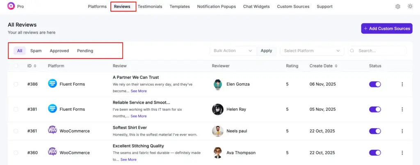Open Custom Sources navigation item
Viewport: 420px width, 165px height.
click(x=293, y=7)
